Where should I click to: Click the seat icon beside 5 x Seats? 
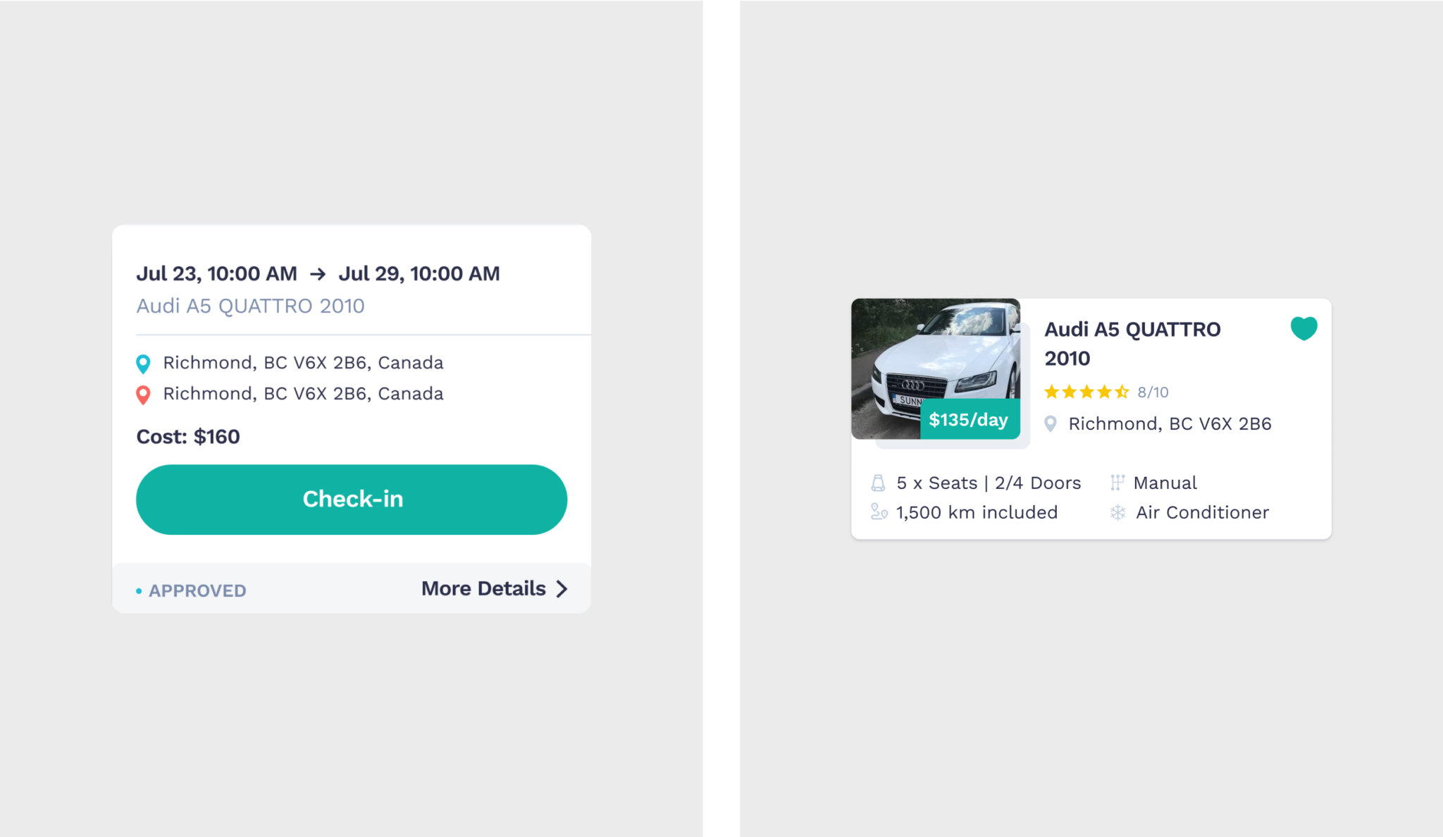coord(878,483)
